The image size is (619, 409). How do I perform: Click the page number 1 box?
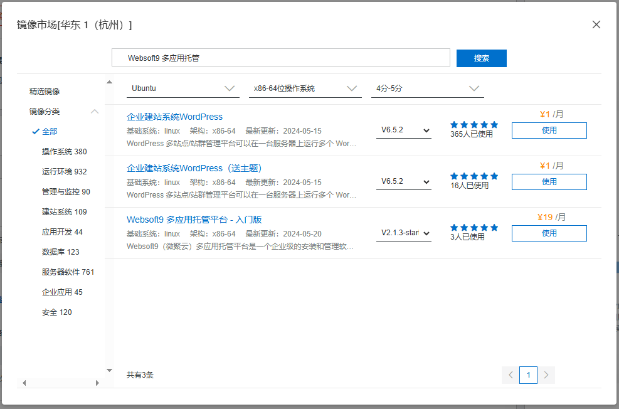click(528, 374)
